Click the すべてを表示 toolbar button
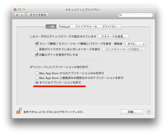Viewport: 167px width, 135px height. point(38,15)
